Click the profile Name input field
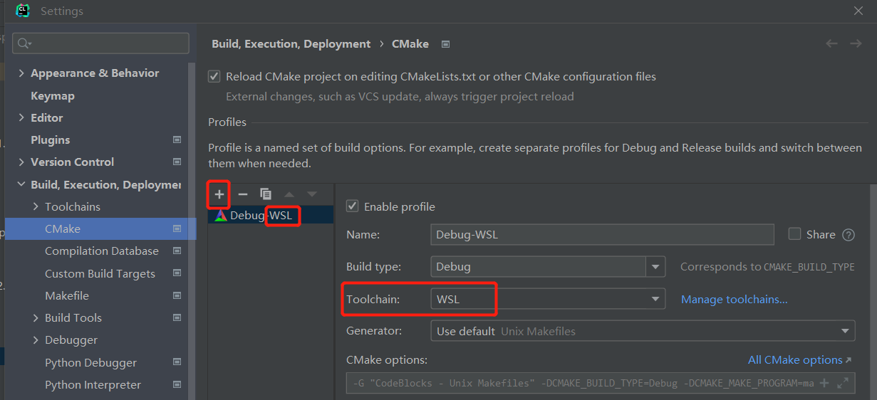The height and width of the screenshot is (400, 877). click(x=602, y=235)
